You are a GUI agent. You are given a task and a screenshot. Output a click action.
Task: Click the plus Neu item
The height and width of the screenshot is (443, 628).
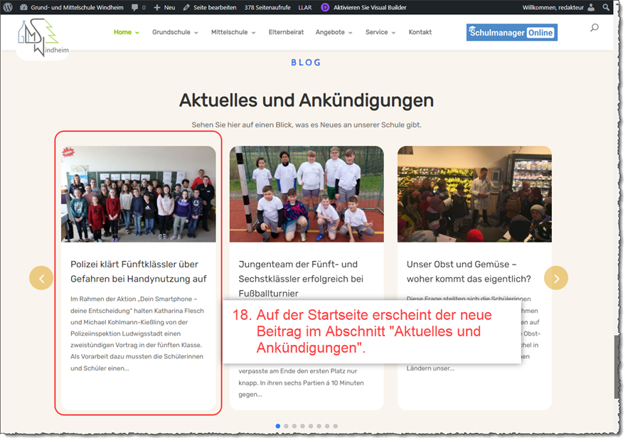(164, 7)
